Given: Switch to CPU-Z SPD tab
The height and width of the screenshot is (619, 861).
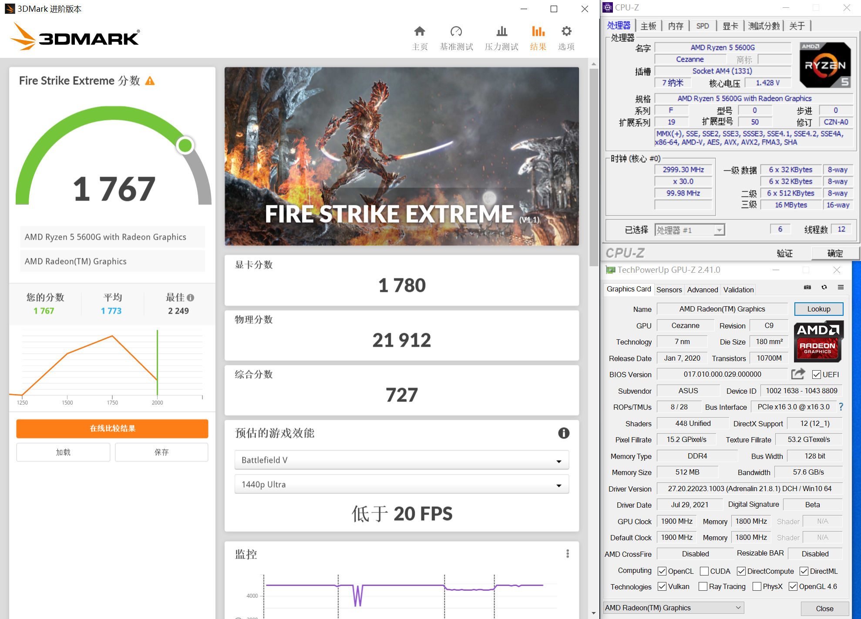Looking at the screenshot, I should (x=703, y=26).
